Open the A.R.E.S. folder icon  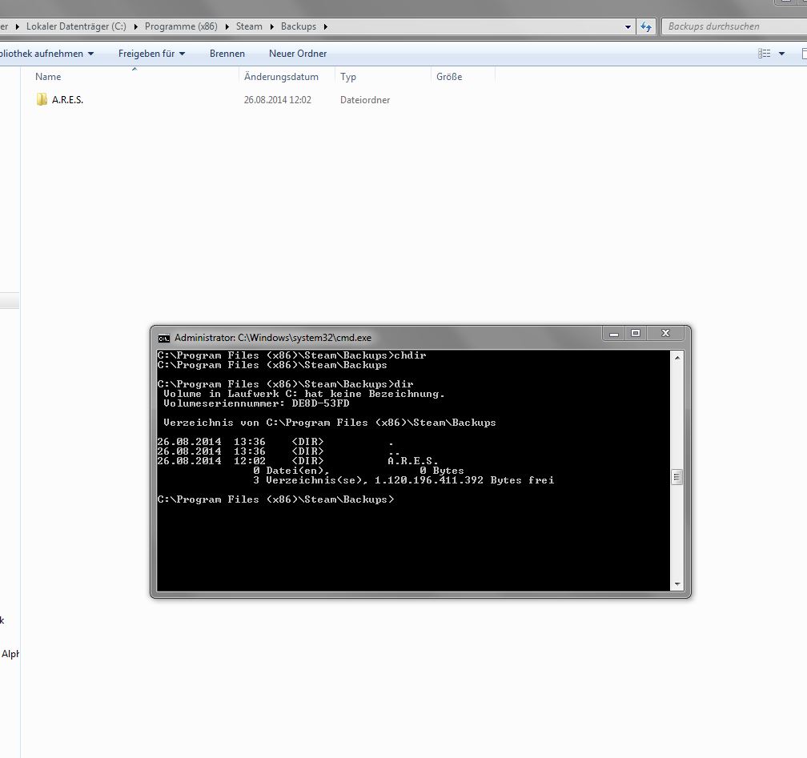point(42,99)
